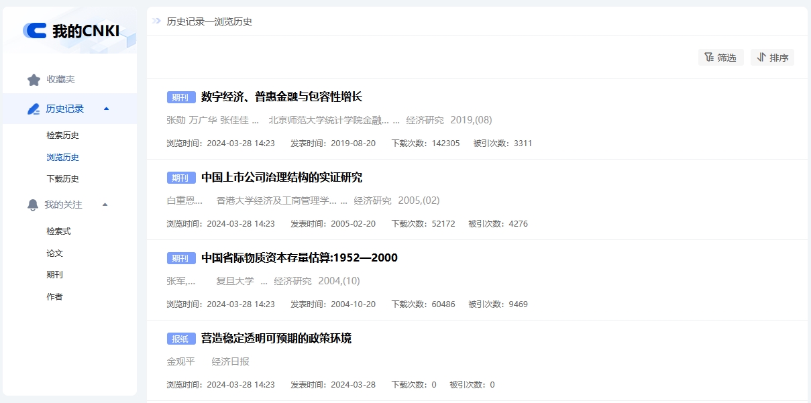Open the 筛选 filter button
Viewport: 811px width, 403px height.
coord(720,58)
